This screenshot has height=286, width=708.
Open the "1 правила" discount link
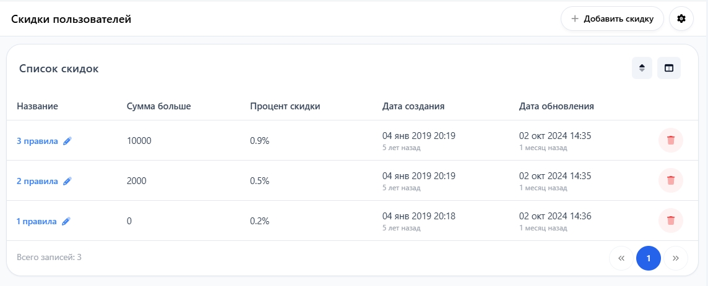[37, 221]
